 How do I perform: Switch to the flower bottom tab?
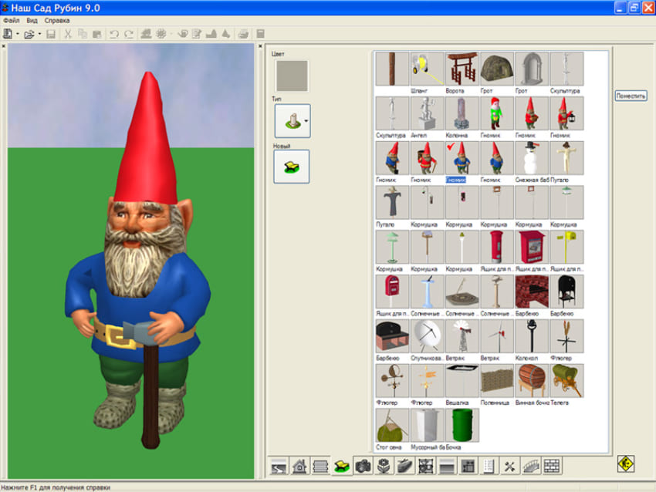click(x=384, y=466)
